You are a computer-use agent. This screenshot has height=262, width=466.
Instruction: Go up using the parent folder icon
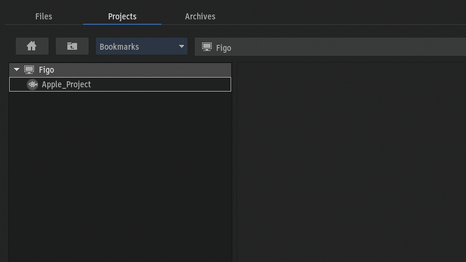click(x=72, y=46)
